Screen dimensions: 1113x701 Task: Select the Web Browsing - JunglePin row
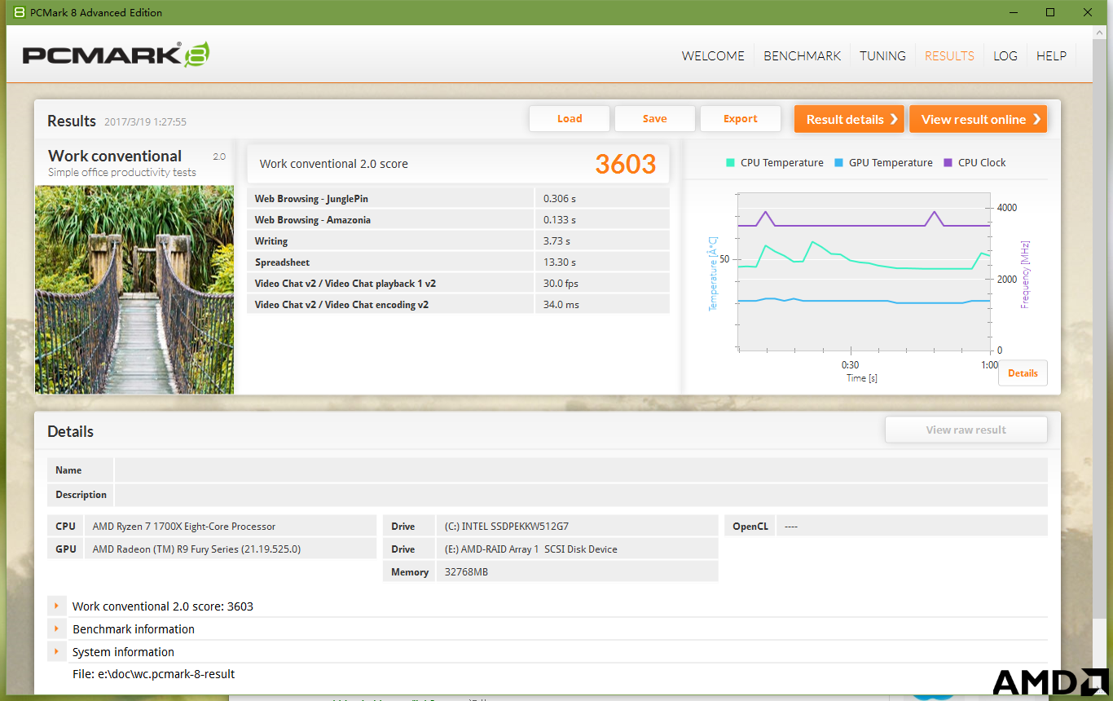coord(458,198)
